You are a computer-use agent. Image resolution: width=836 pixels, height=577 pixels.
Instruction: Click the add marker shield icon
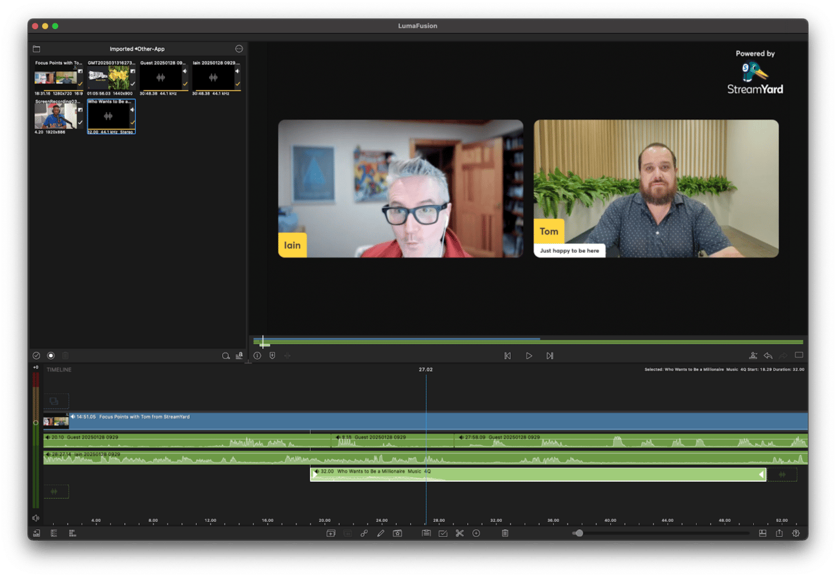click(x=272, y=356)
